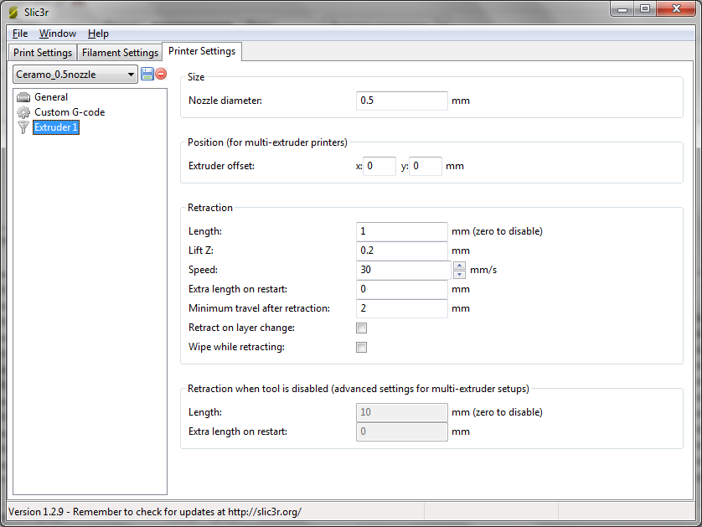Viewport: 702px width, 527px height.
Task: Enable Retract on layer change
Action: (361, 328)
